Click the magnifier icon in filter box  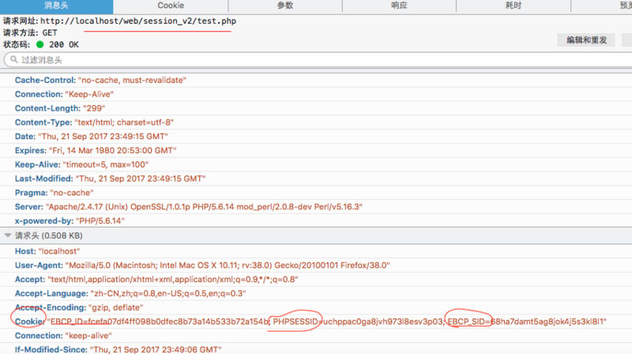pos(12,60)
